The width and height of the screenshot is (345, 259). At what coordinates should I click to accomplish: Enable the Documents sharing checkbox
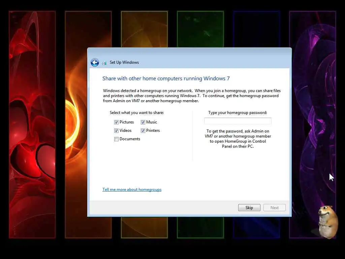point(116,139)
